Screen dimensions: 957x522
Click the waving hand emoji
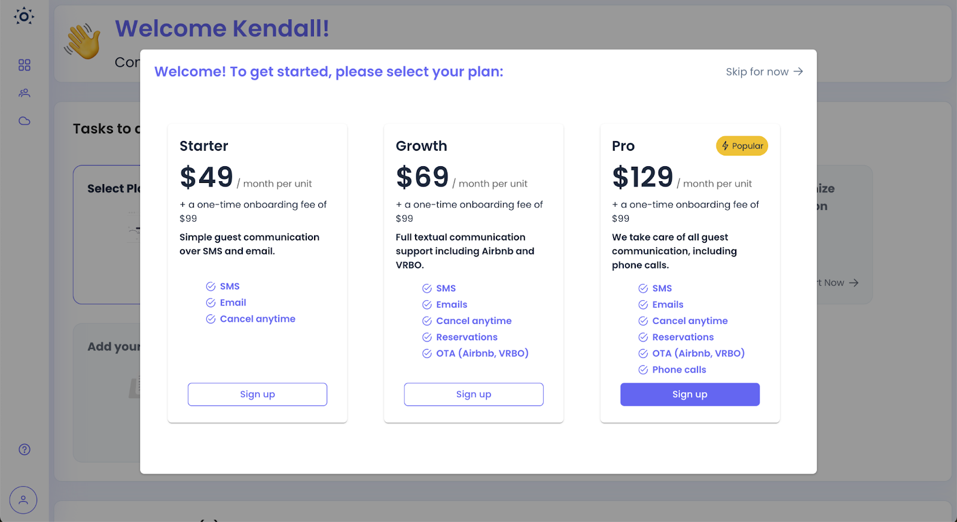[83, 41]
